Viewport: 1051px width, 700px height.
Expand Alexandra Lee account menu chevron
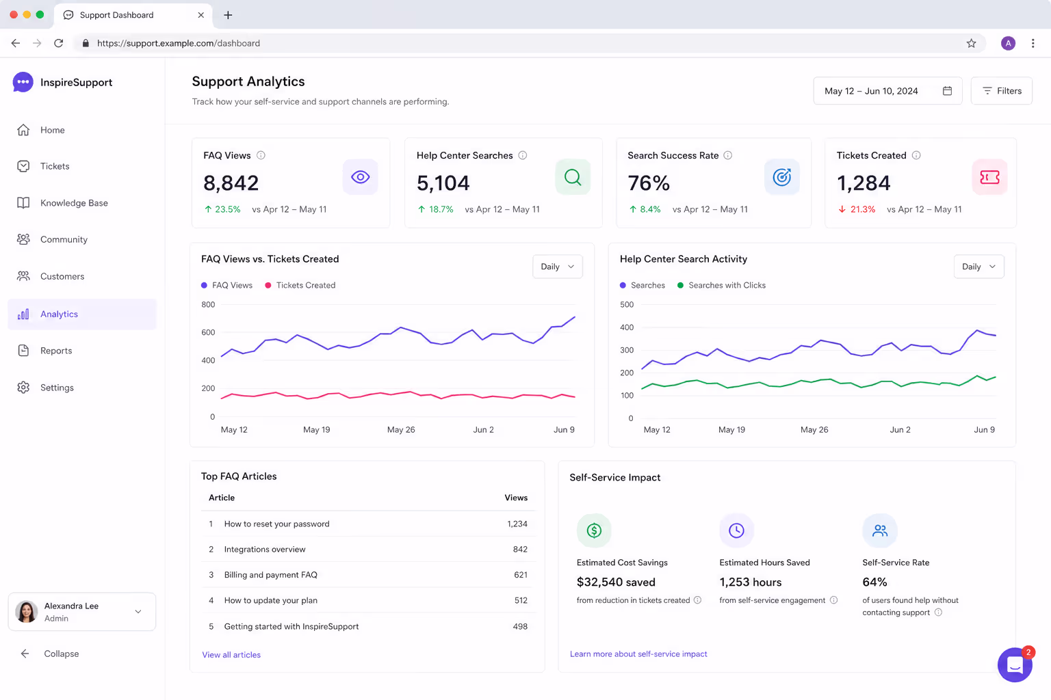tap(138, 612)
